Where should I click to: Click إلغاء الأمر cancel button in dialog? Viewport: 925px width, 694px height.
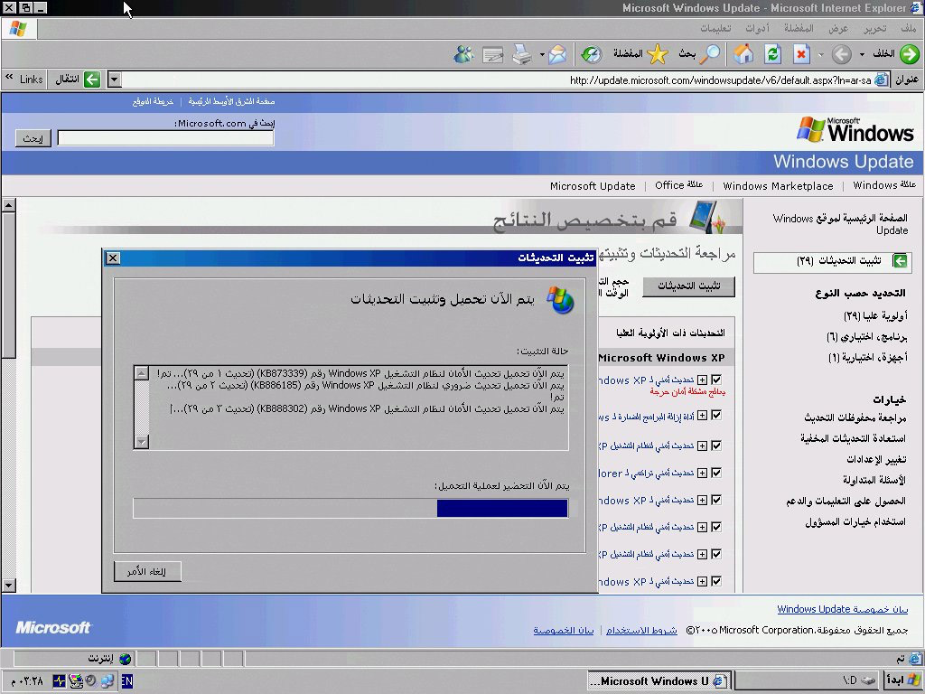147,571
